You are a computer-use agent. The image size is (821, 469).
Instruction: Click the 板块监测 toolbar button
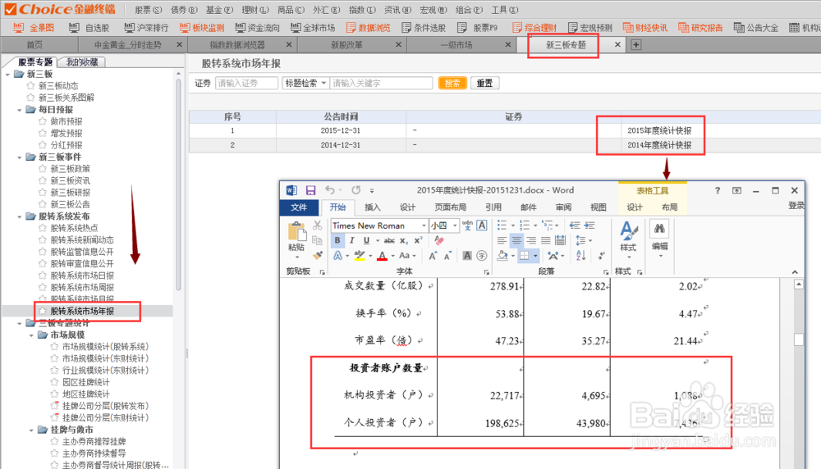pyautogui.click(x=202, y=28)
